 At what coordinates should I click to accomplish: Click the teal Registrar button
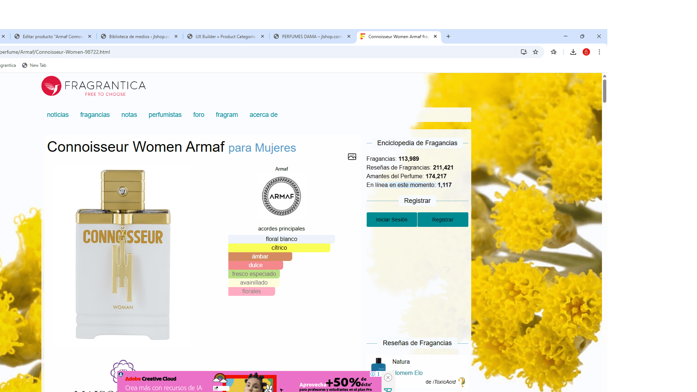443,220
